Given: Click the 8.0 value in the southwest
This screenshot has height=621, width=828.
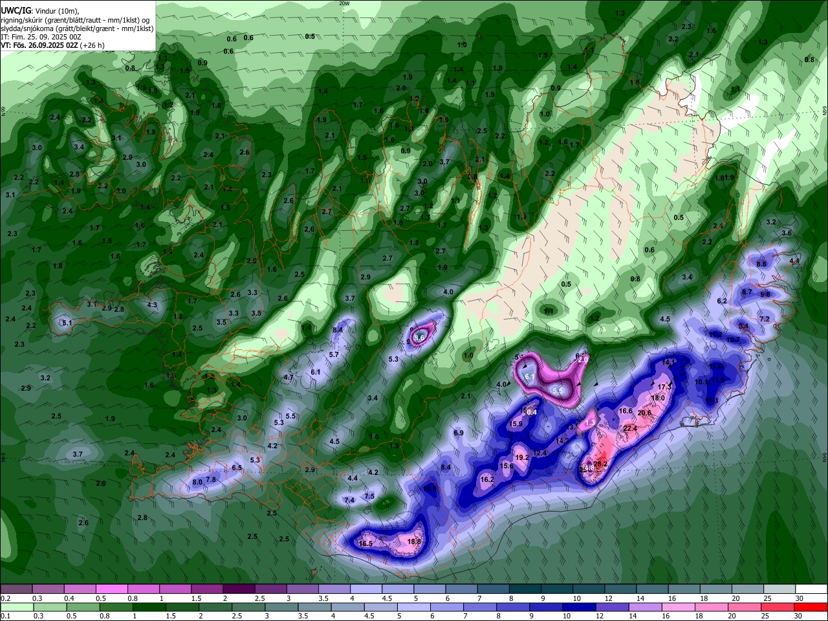Looking at the screenshot, I should click(x=198, y=482).
